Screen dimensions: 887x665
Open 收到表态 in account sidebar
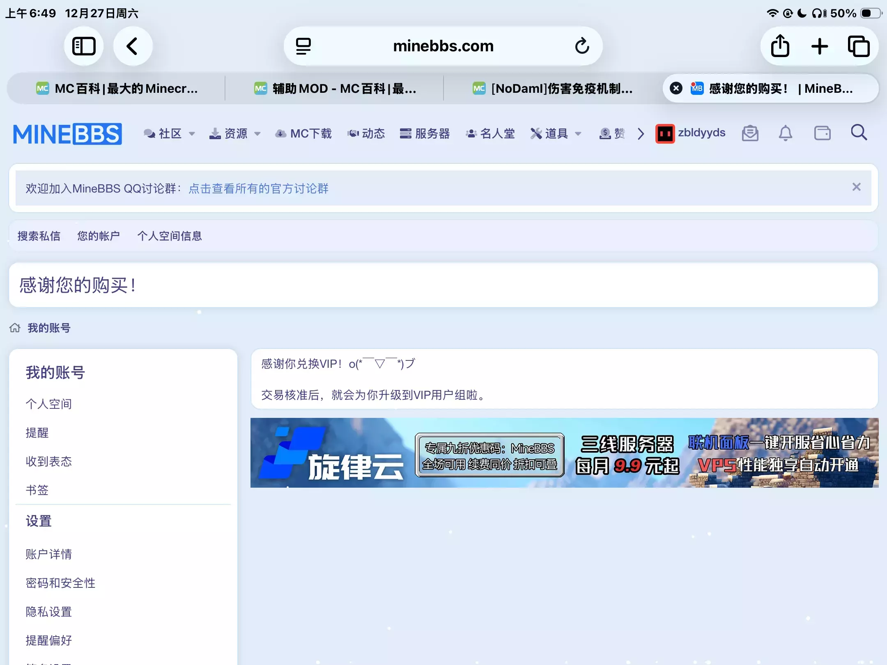click(x=49, y=461)
